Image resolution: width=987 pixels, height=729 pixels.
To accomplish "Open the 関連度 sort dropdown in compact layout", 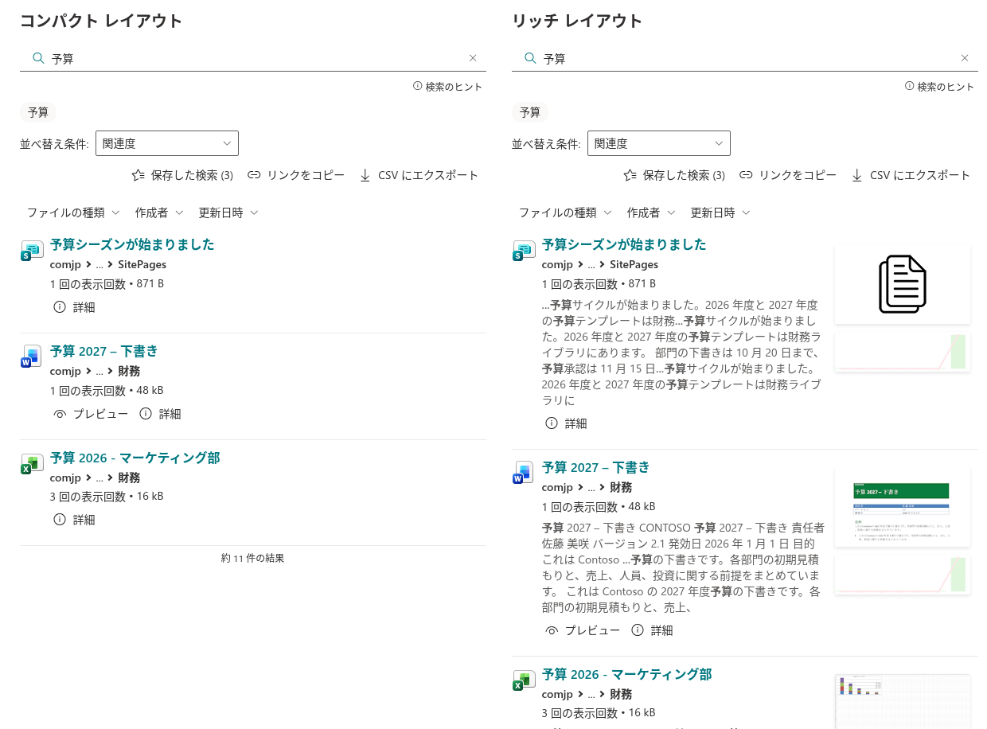I will [167, 143].
